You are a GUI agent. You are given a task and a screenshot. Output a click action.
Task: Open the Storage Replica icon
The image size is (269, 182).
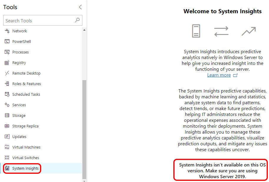pos(7,126)
